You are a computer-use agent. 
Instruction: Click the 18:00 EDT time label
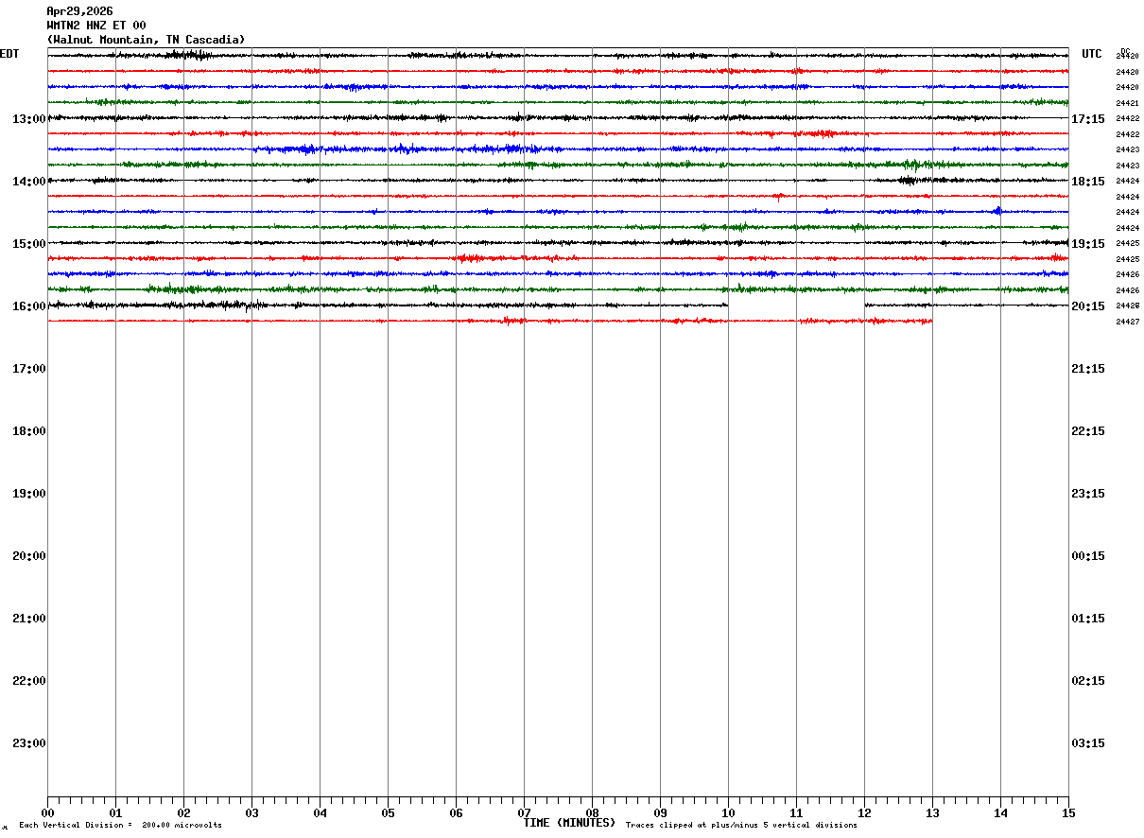point(29,431)
